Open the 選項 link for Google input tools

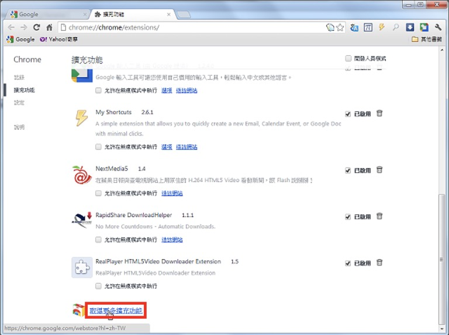pyautogui.click(x=167, y=90)
